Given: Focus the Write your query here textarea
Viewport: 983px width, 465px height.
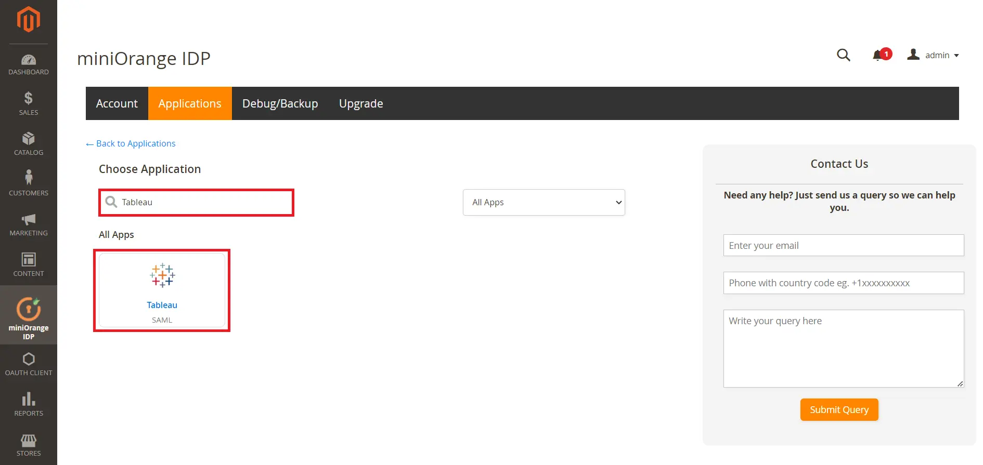Looking at the screenshot, I should click(844, 349).
